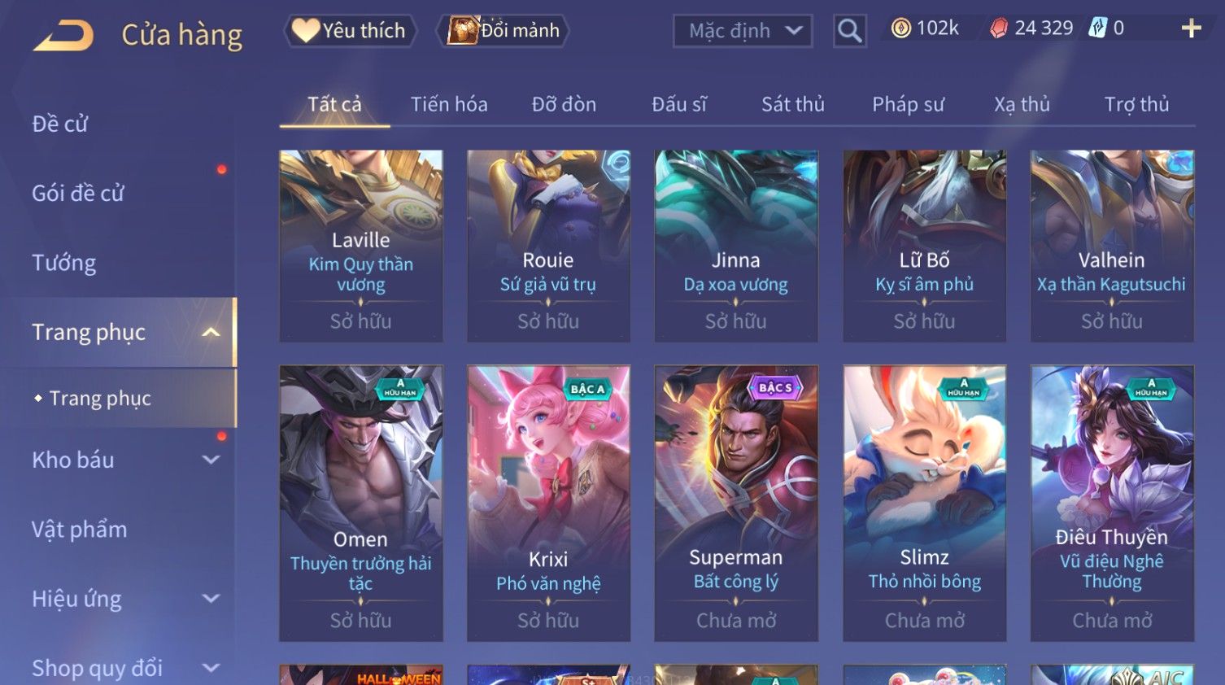Viewport: 1225px width, 685px height.
Task: Expand the Kho báu sidebar section
Action: click(211, 460)
